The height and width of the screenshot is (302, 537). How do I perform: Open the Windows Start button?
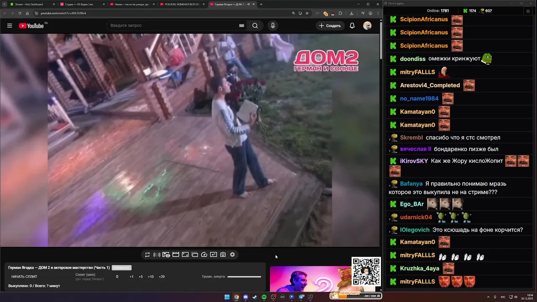pos(227,297)
